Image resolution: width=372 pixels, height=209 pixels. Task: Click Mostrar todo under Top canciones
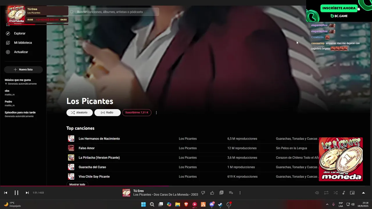[x=77, y=184]
